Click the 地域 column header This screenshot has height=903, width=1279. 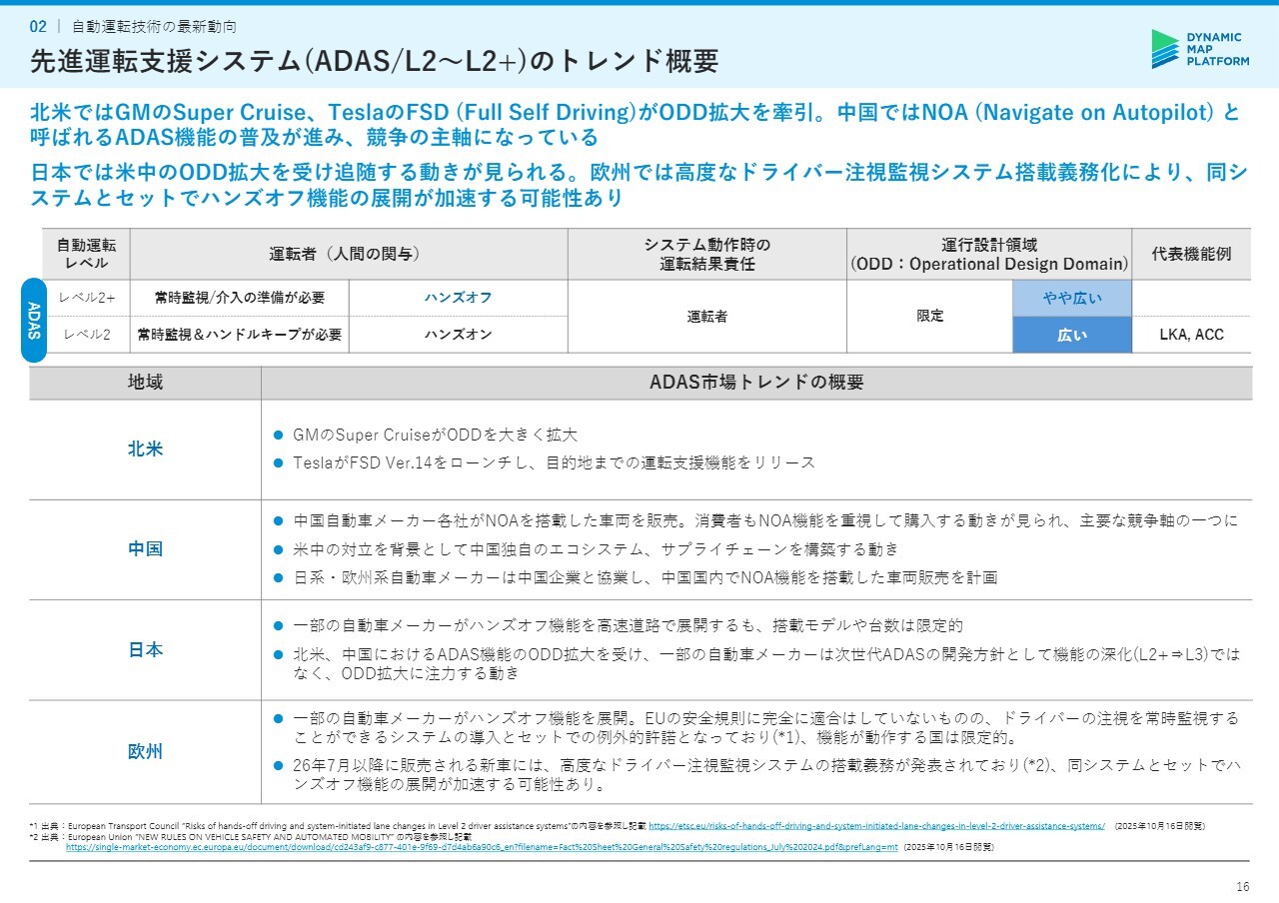pos(145,383)
